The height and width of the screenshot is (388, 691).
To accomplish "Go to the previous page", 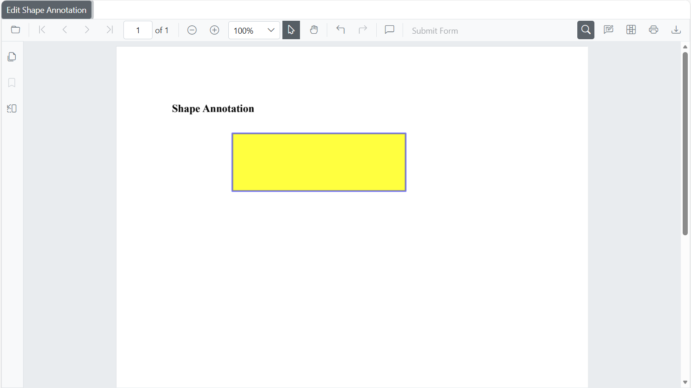I will tap(65, 30).
